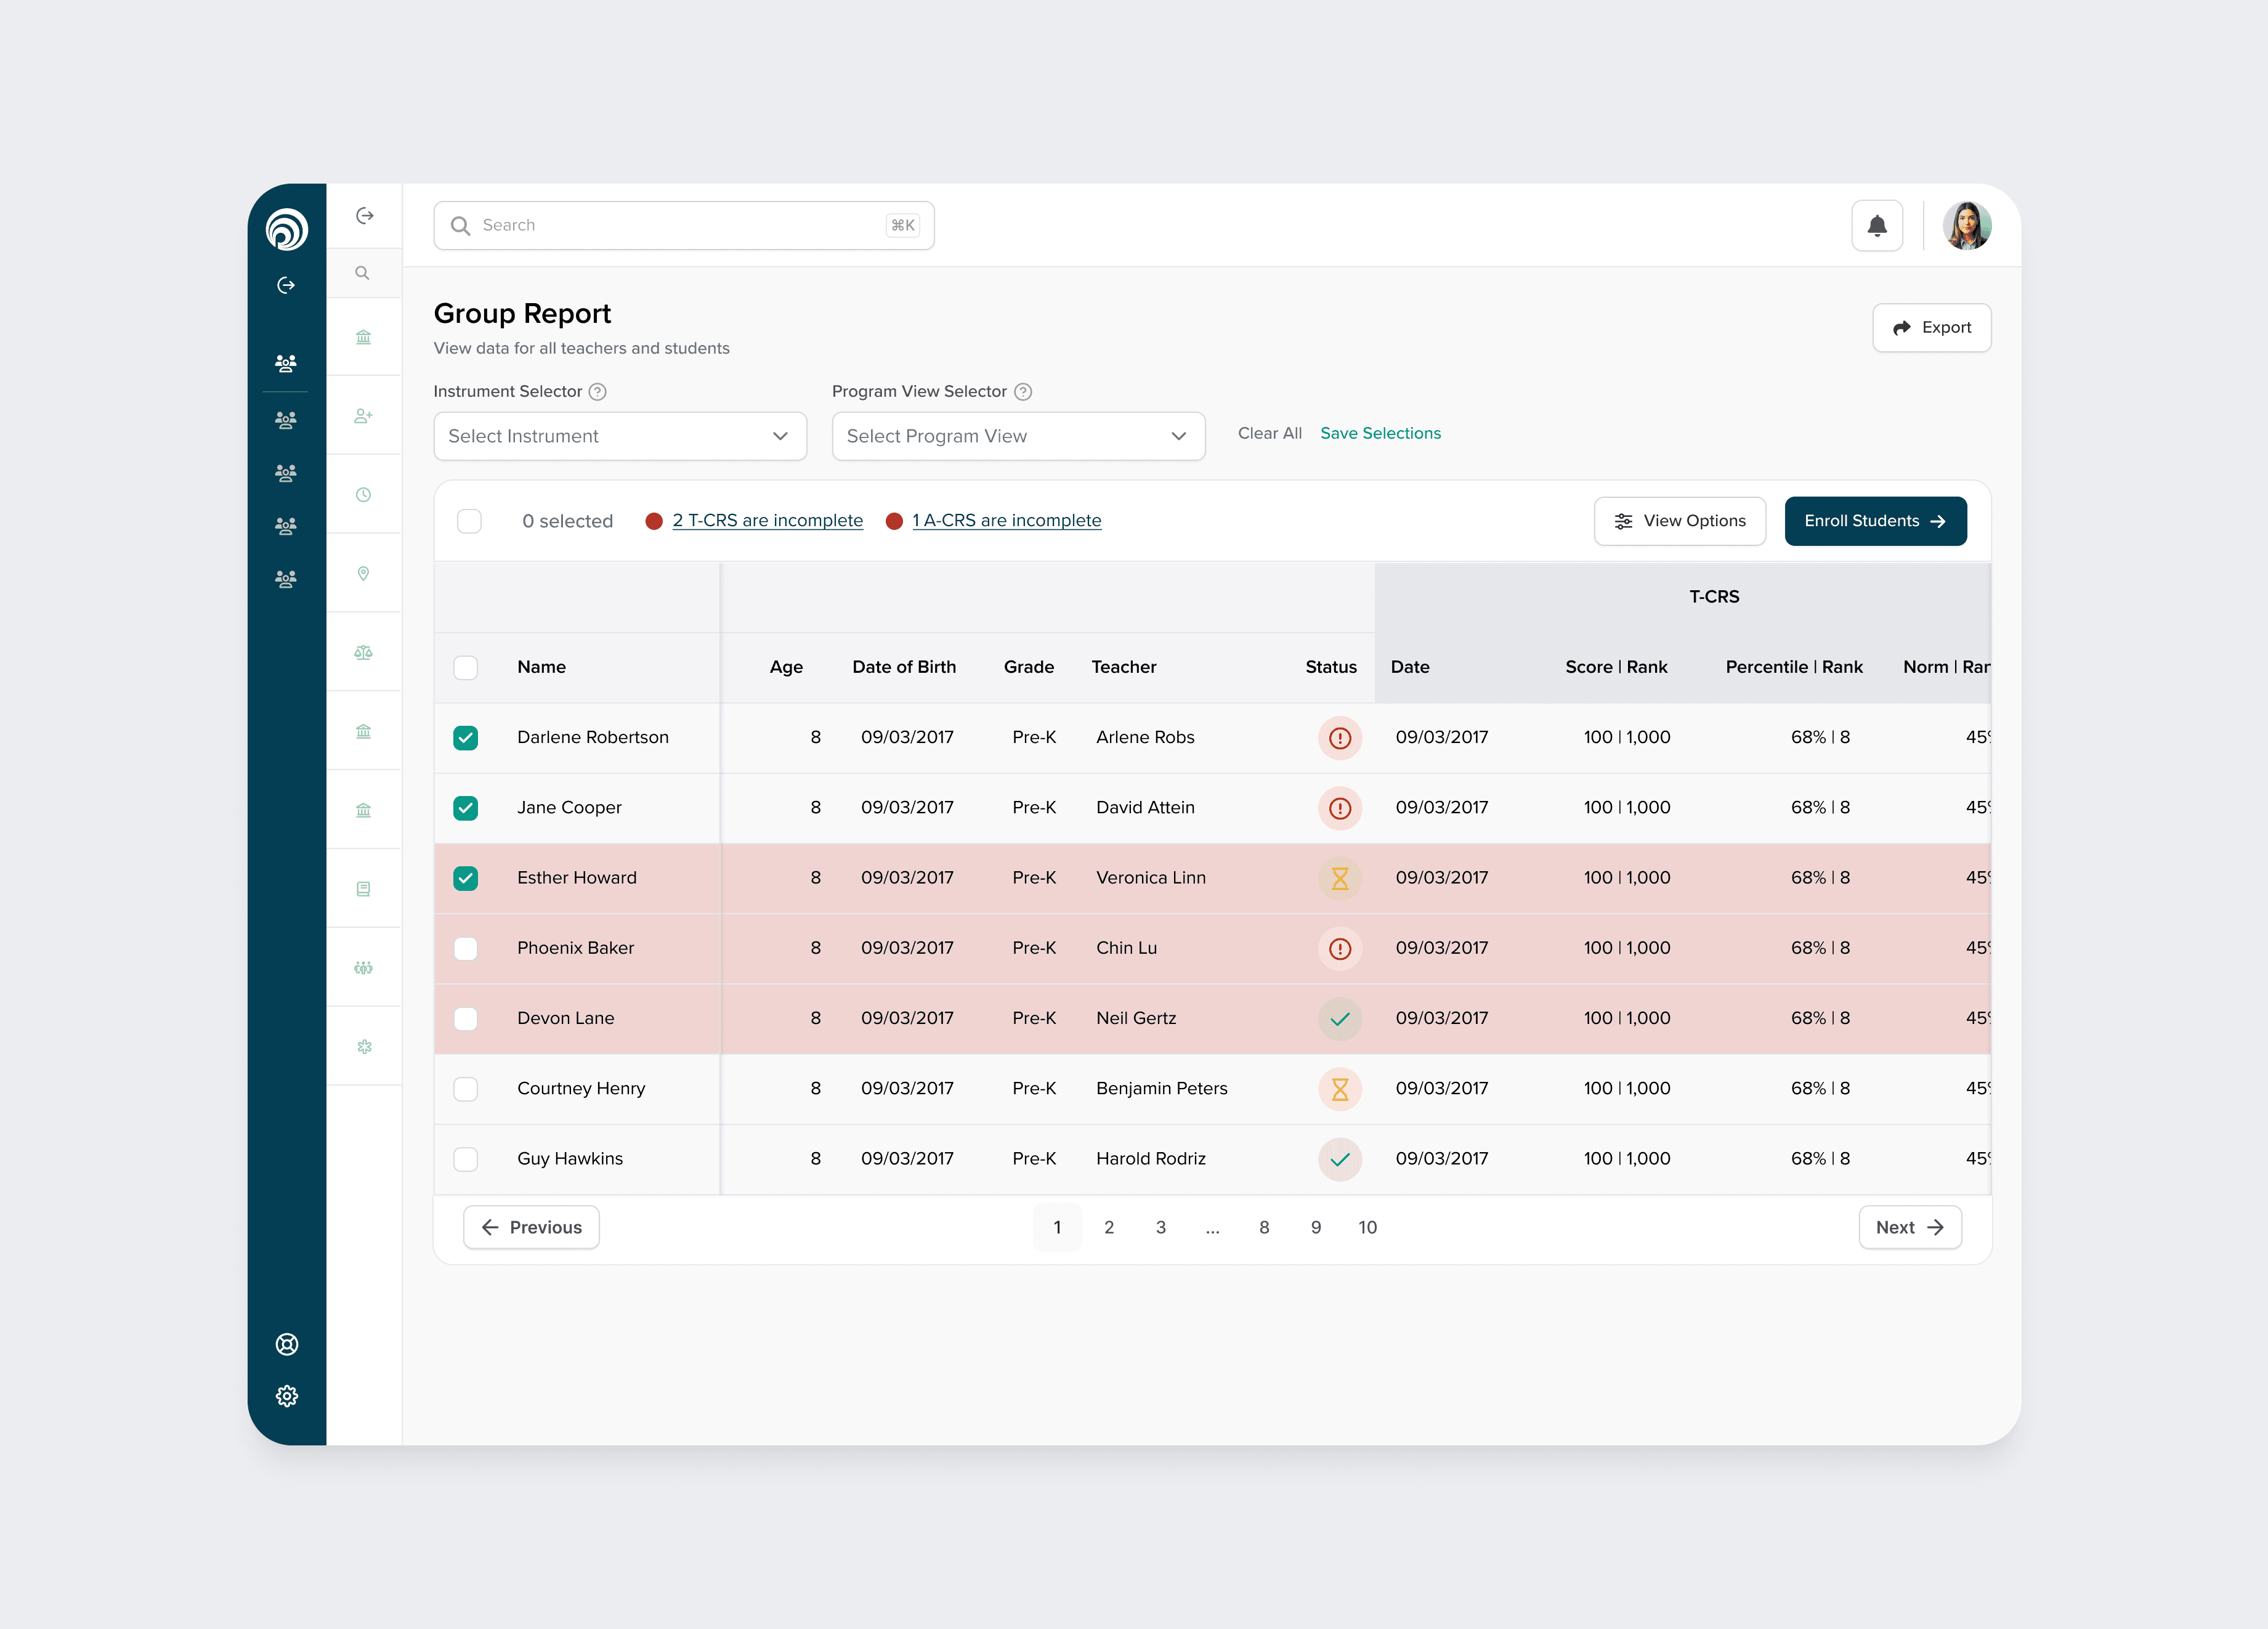Open the settings gear in the sidebar

287,1396
